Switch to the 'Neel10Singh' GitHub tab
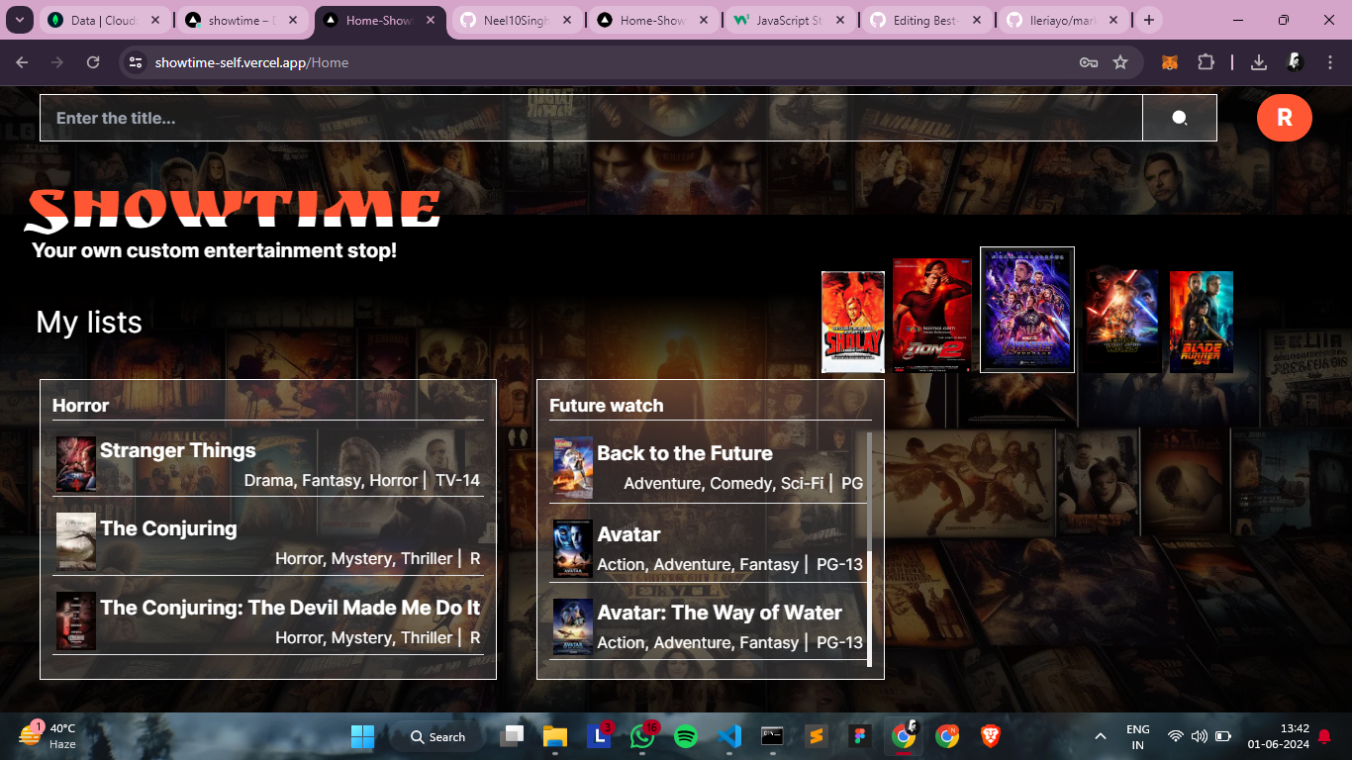 tap(516, 20)
